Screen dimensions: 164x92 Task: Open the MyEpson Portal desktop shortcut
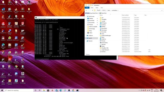point(10,32)
